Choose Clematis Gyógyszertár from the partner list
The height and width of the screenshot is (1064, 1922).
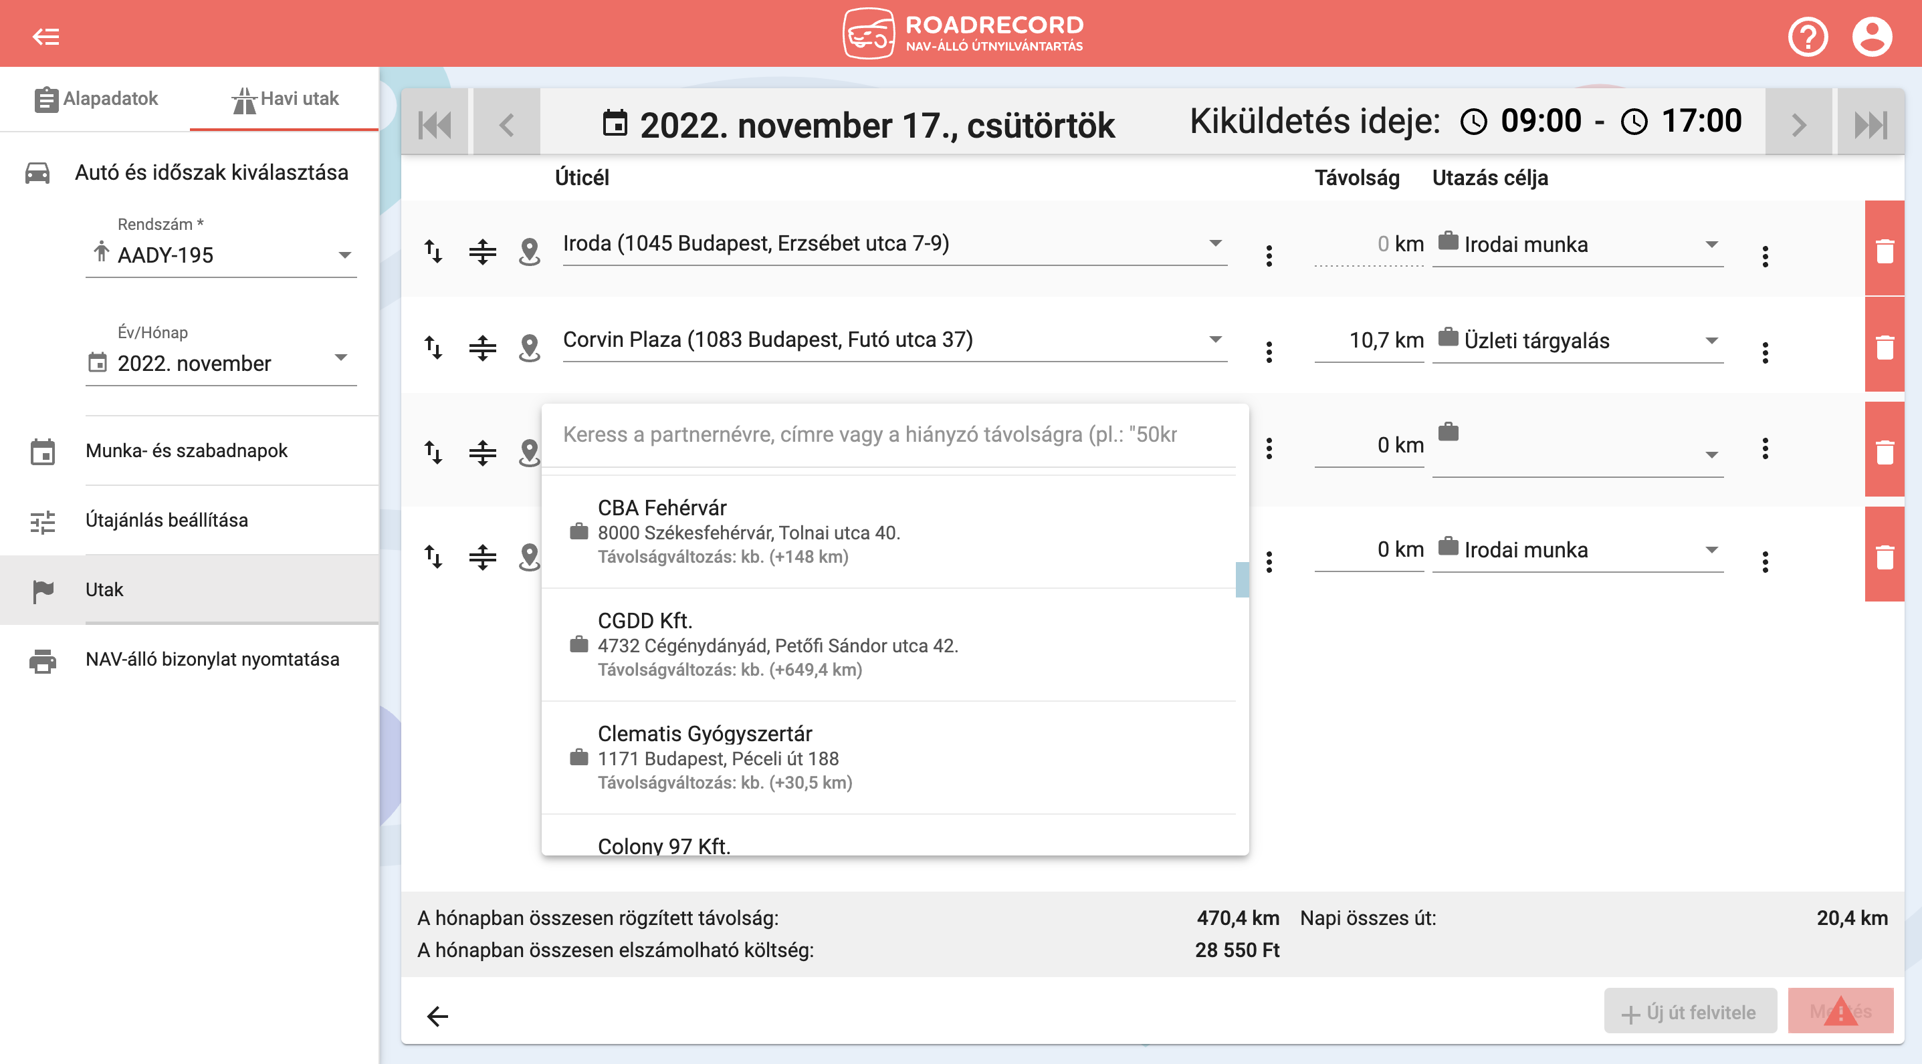(888, 757)
